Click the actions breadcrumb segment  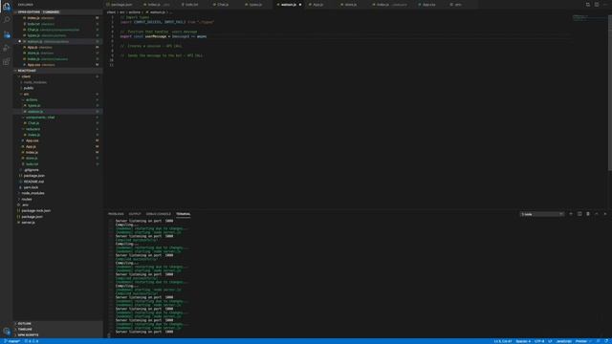(x=134, y=12)
